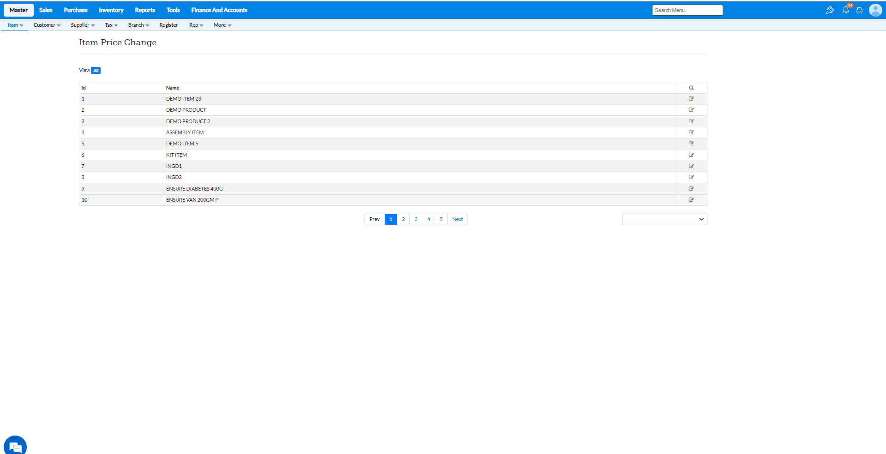This screenshot has width=886, height=454.
Task: Expand the Item submenu
Action: pyautogui.click(x=15, y=25)
